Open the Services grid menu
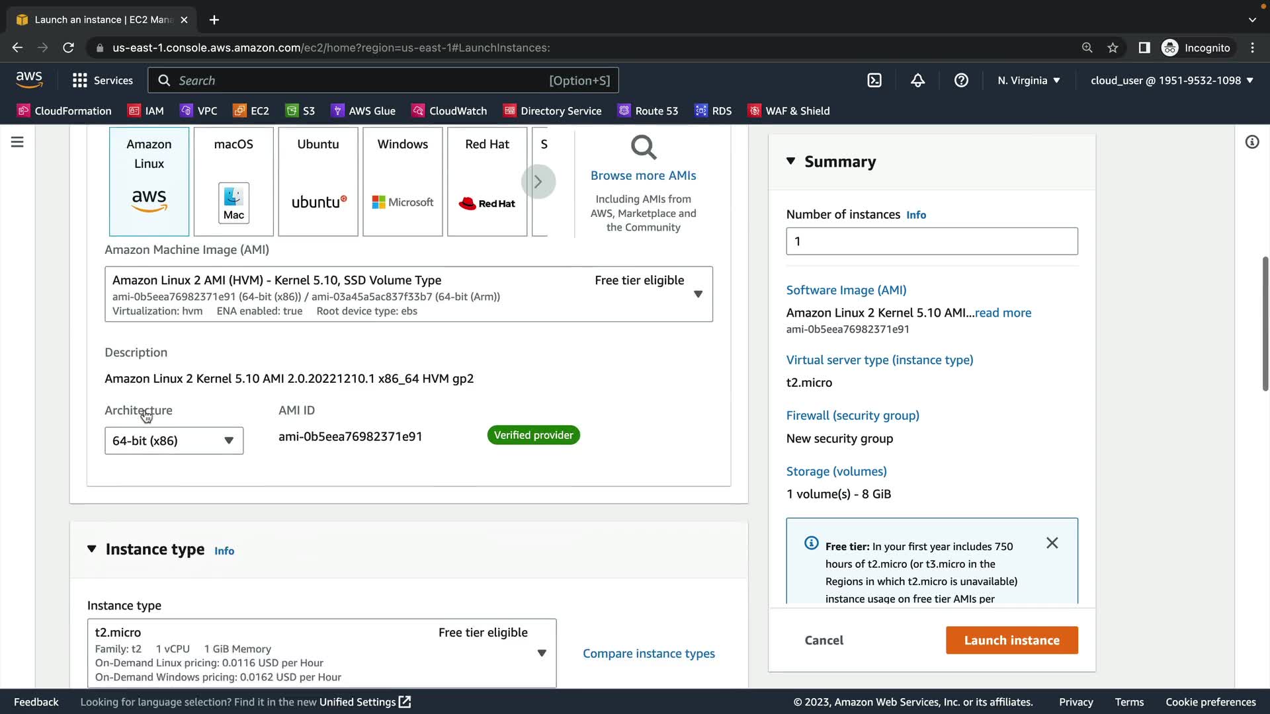 (103, 81)
